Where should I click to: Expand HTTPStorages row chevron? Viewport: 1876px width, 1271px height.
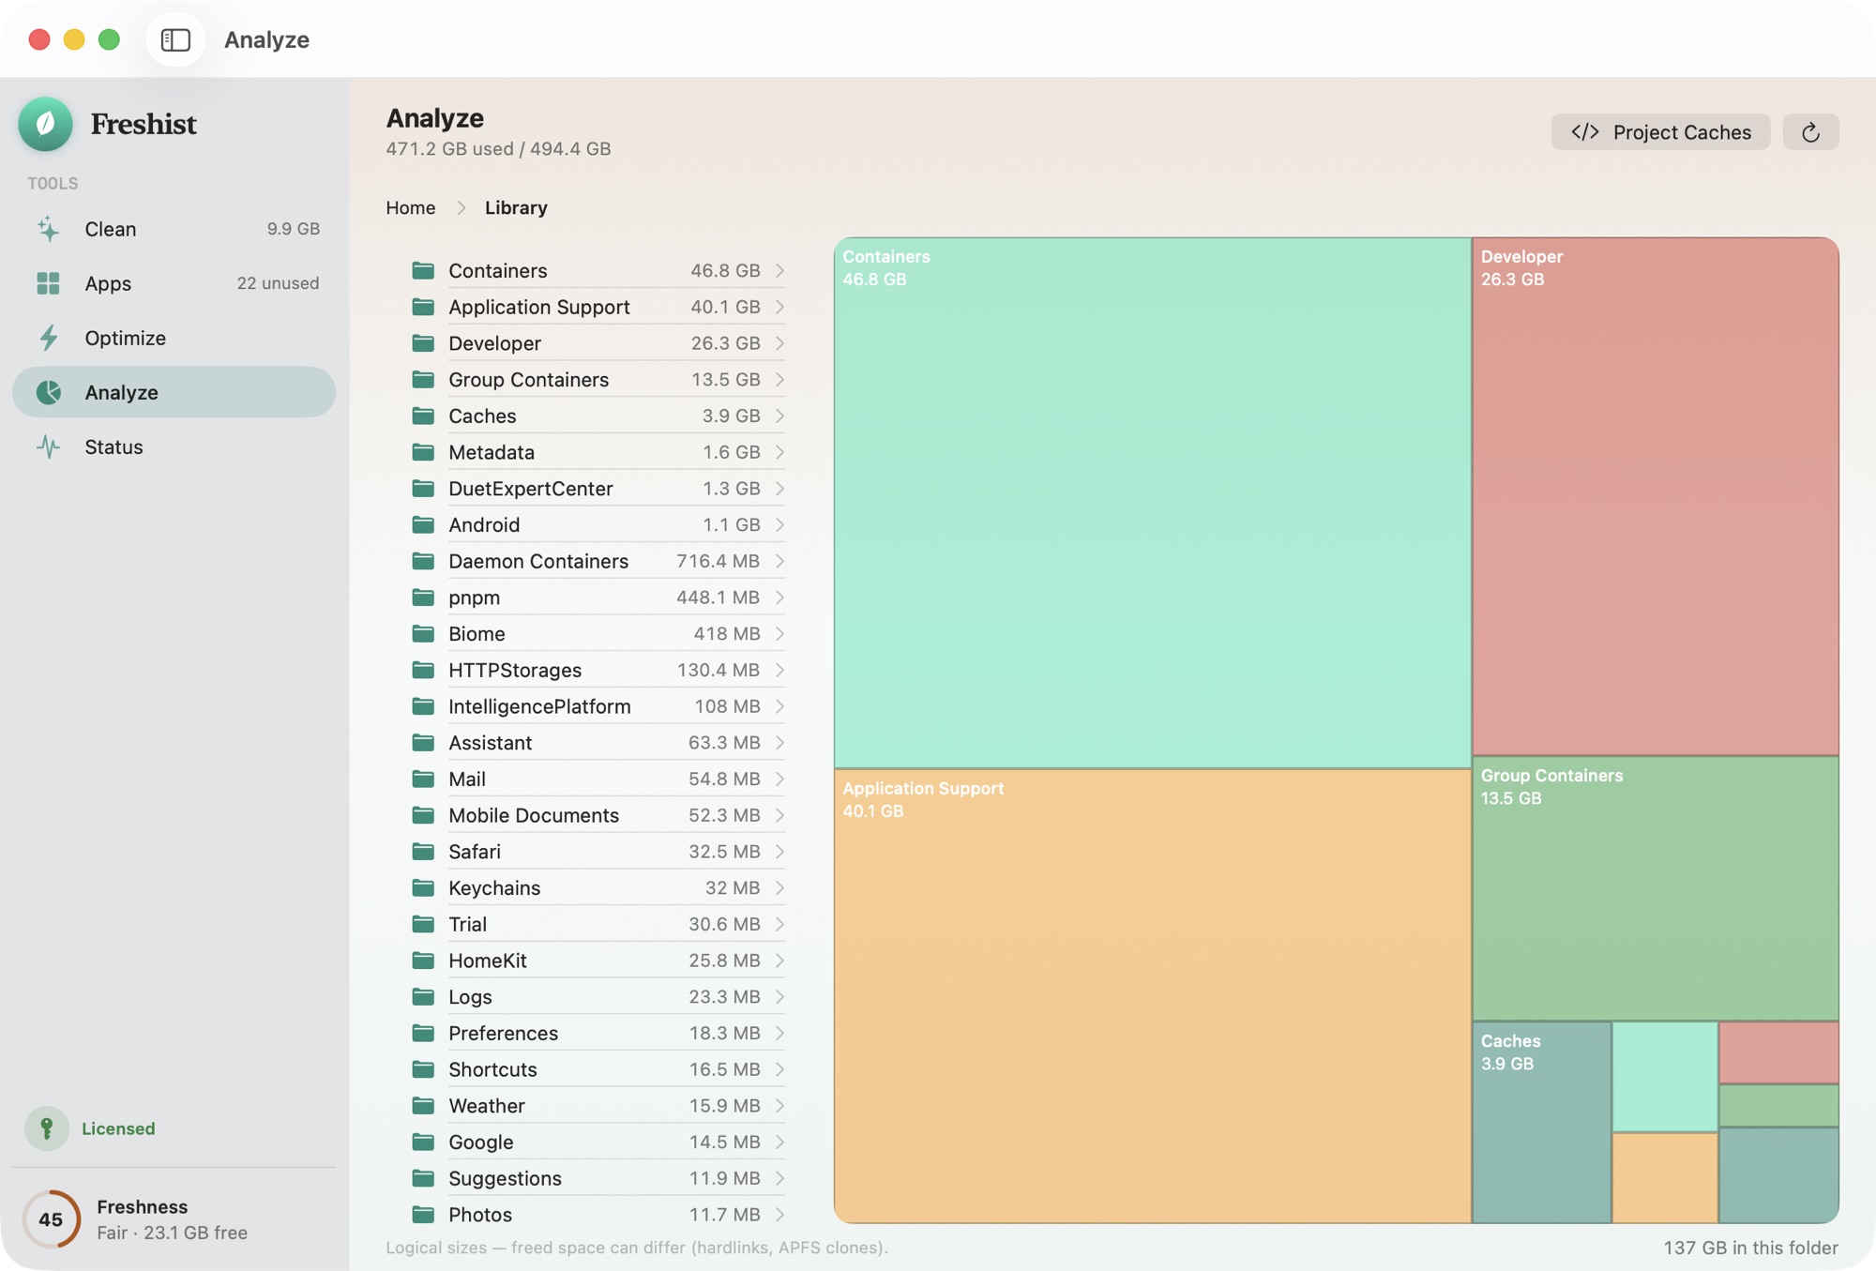pos(779,670)
